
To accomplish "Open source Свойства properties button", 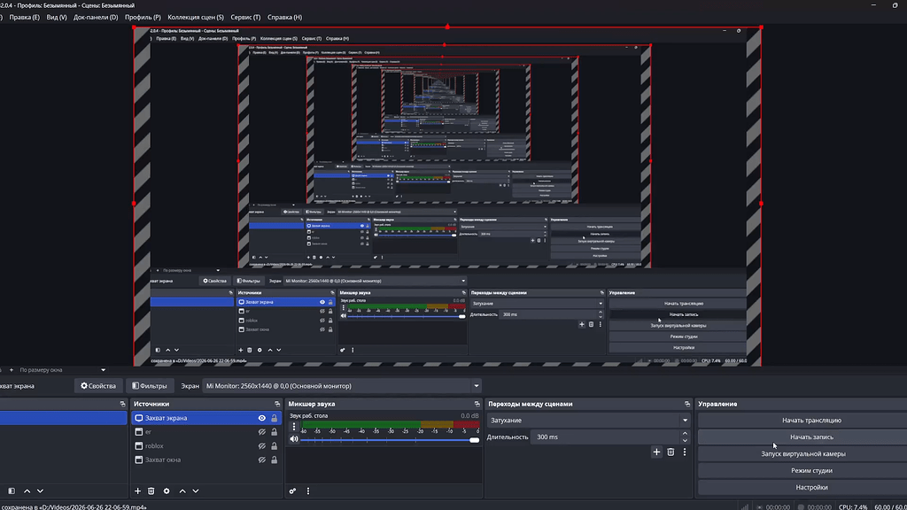I will point(98,386).
